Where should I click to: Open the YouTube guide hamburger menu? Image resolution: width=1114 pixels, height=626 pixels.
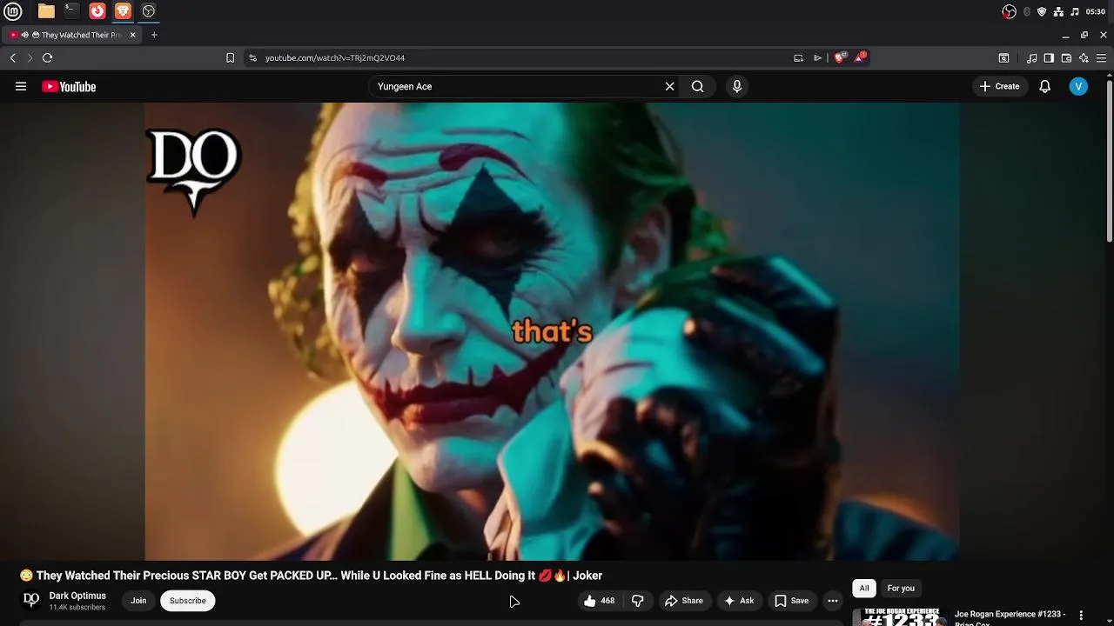(x=21, y=86)
